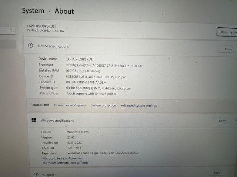Go back to System breadcrumb

(33, 11)
